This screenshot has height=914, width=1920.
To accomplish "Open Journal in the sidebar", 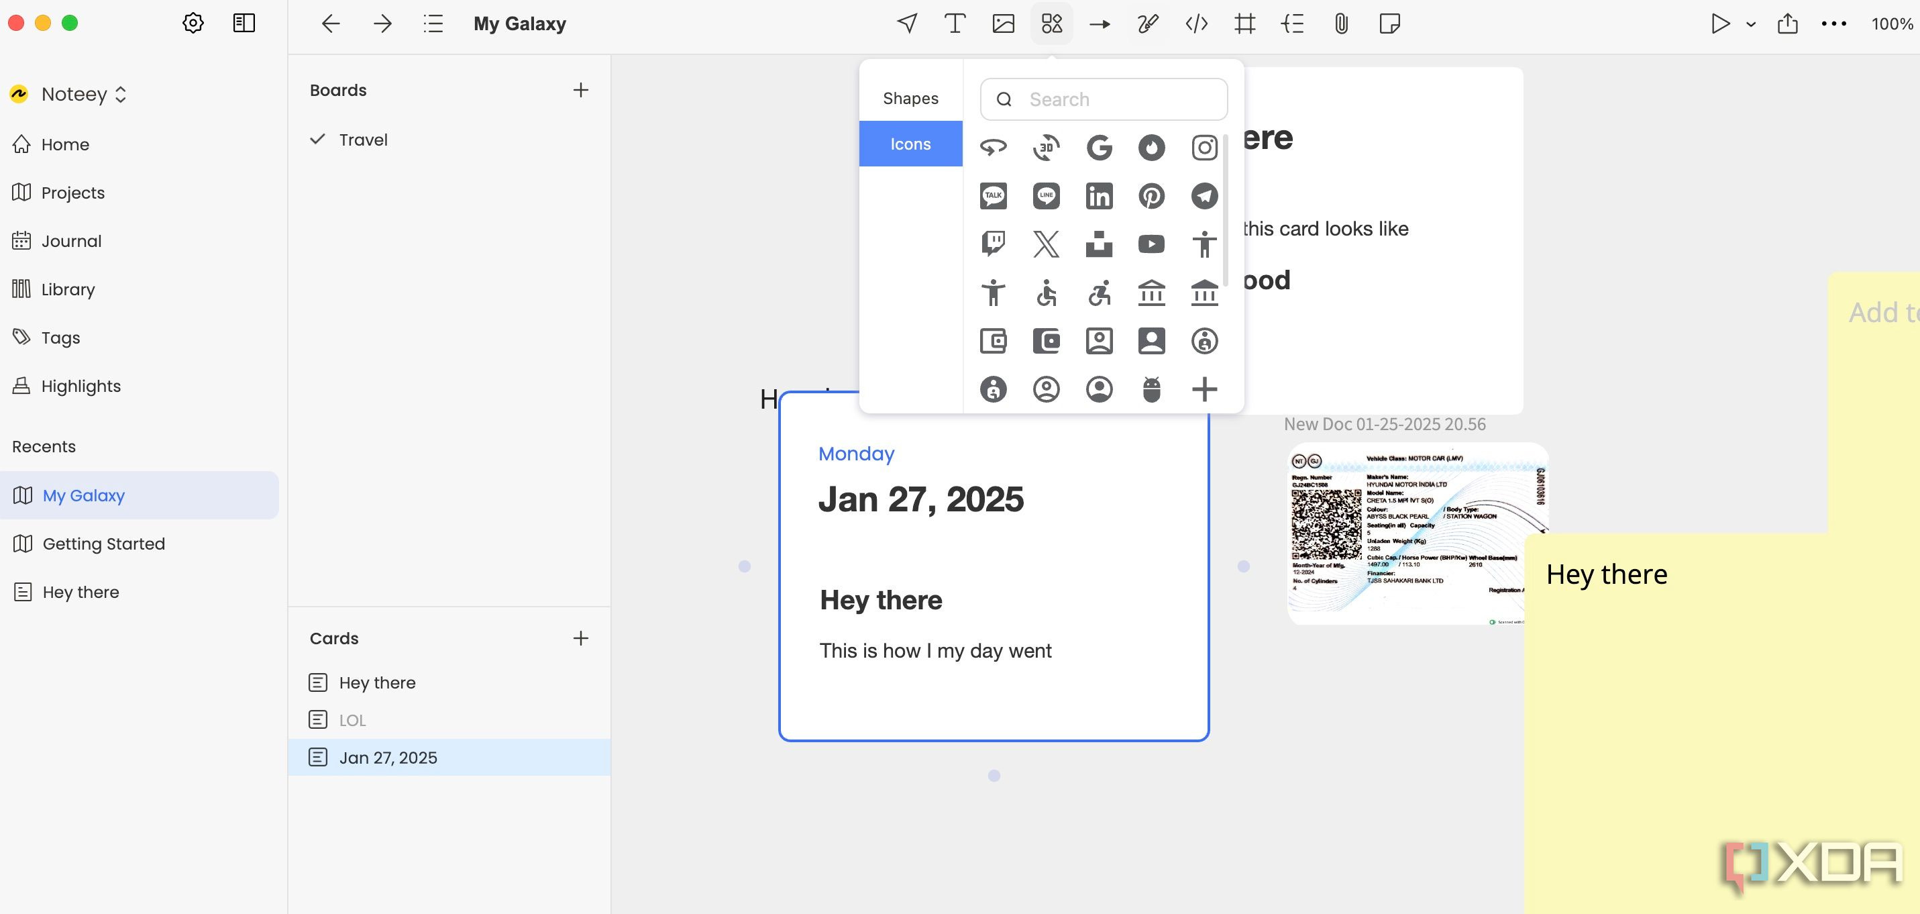I will point(72,241).
